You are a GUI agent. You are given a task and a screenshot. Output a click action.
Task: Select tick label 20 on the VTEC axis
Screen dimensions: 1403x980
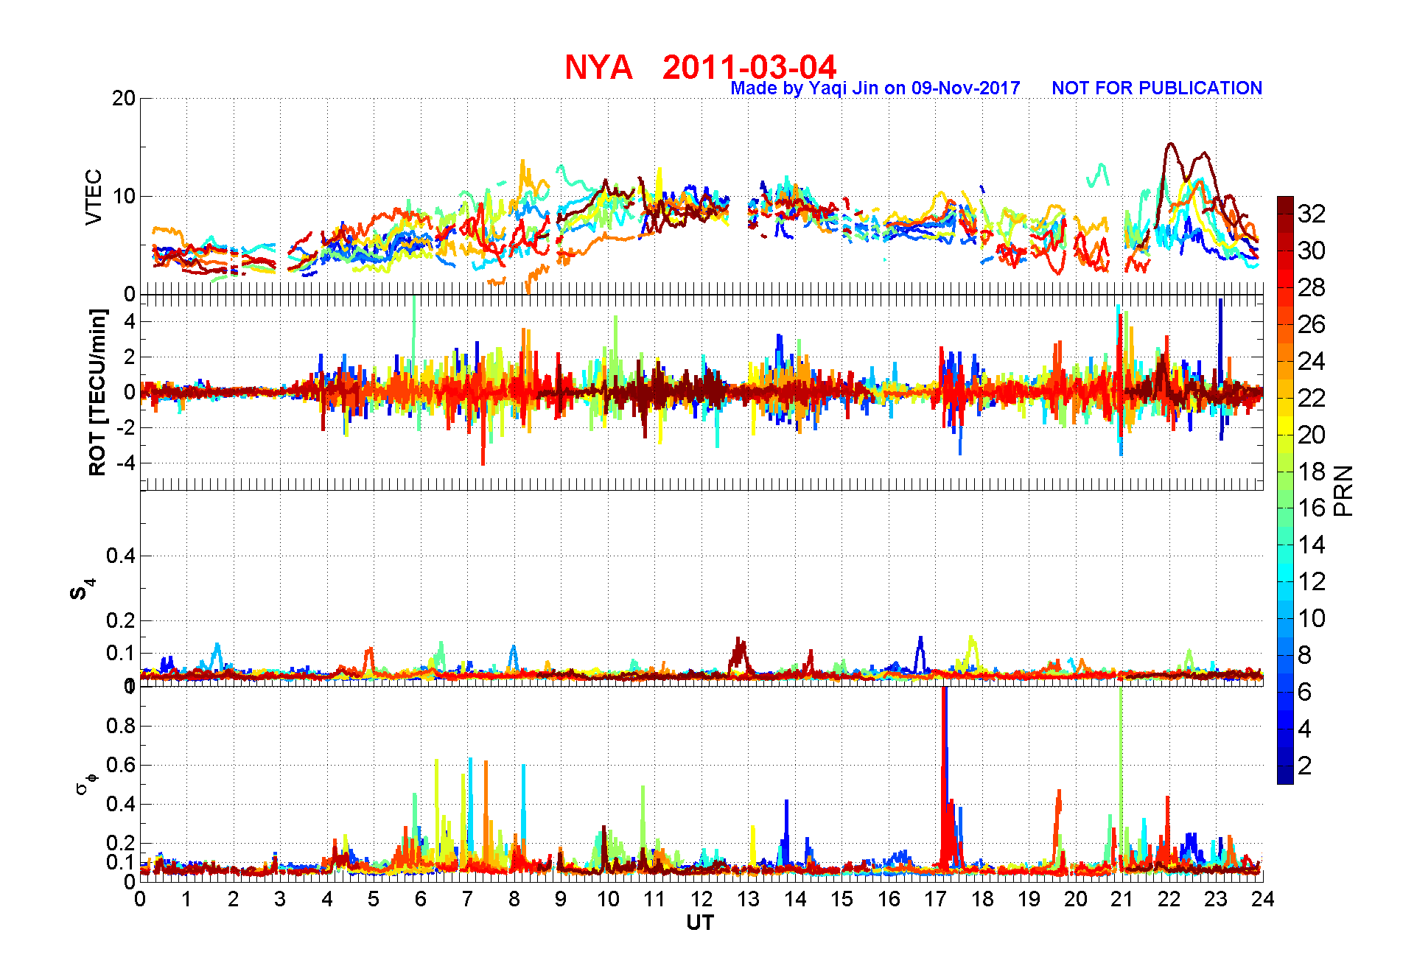(124, 98)
